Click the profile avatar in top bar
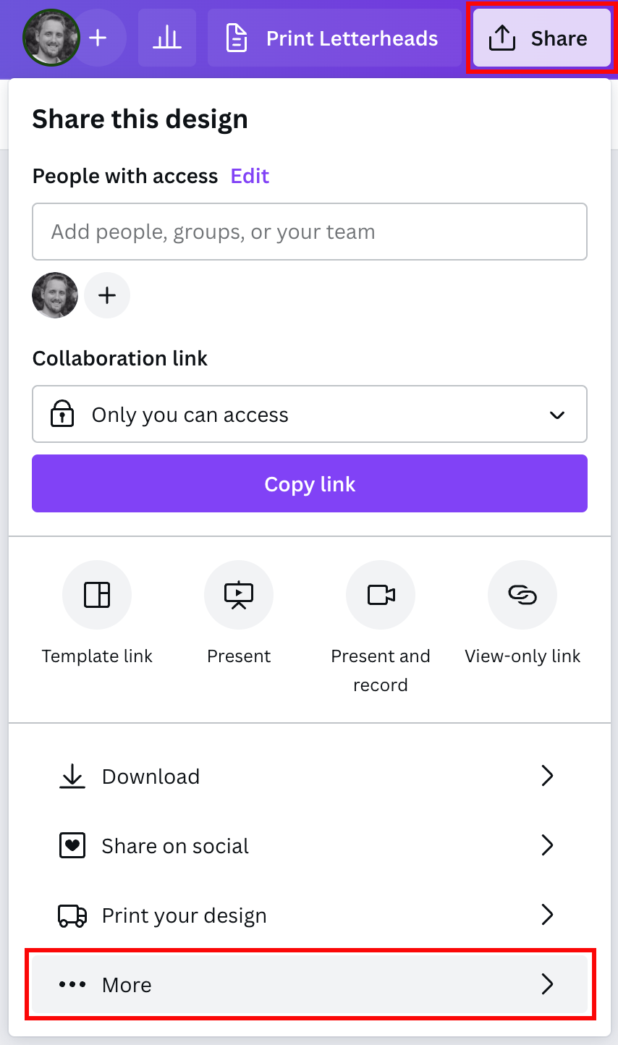The height and width of the screenshot is (1045, 618). click(x=51, y=38)
